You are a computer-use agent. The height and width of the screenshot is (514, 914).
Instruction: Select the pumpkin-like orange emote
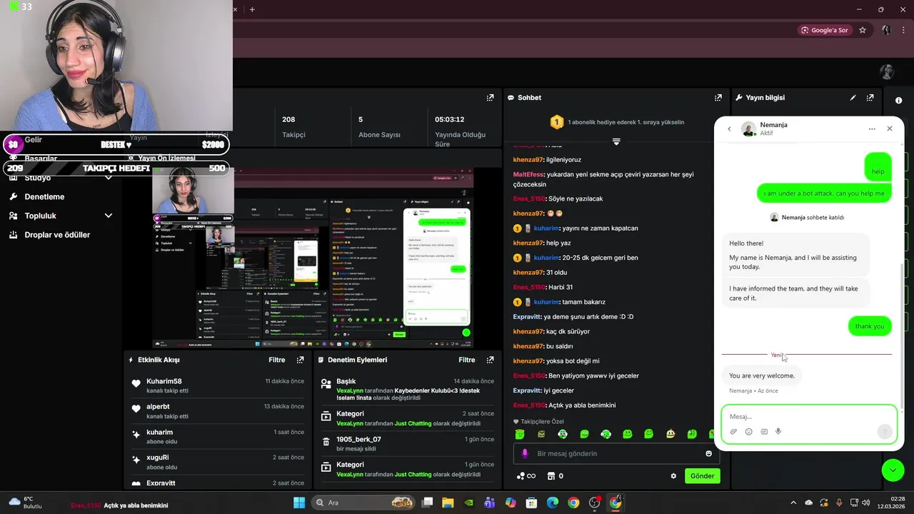click(670, 434)
